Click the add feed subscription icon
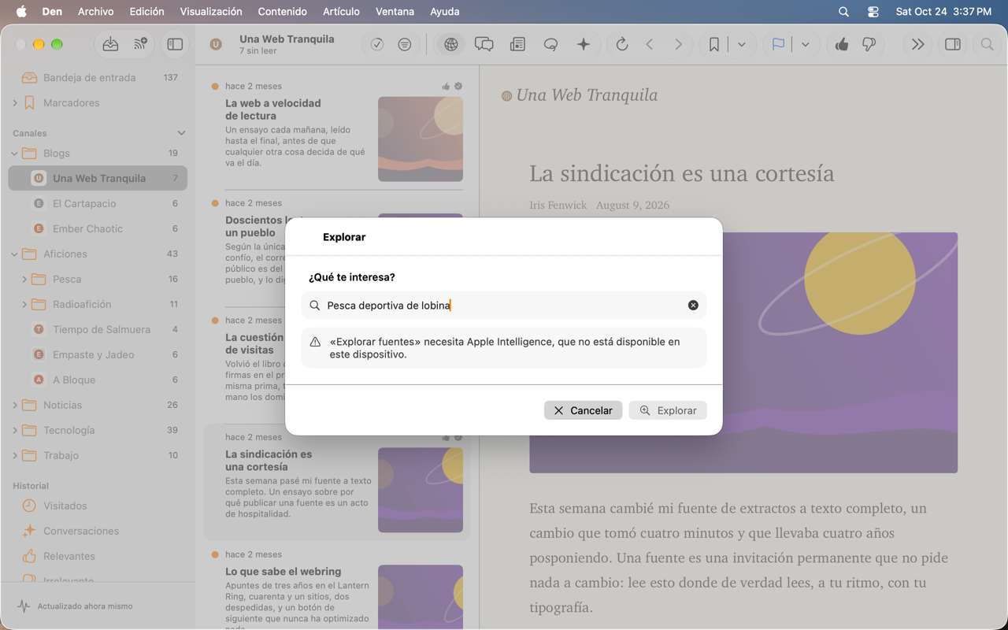Screen dimensions: 1008x630 [140, 45]
